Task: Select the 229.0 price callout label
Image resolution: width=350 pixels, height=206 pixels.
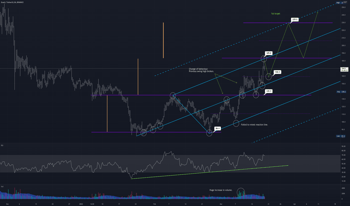Action: pyautogui.click(x=295, y=19)
